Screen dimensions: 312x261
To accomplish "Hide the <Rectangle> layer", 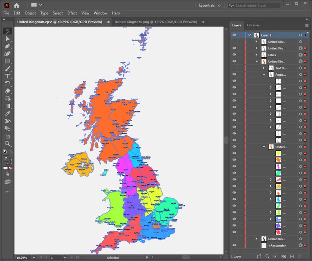I will (234, 245).
